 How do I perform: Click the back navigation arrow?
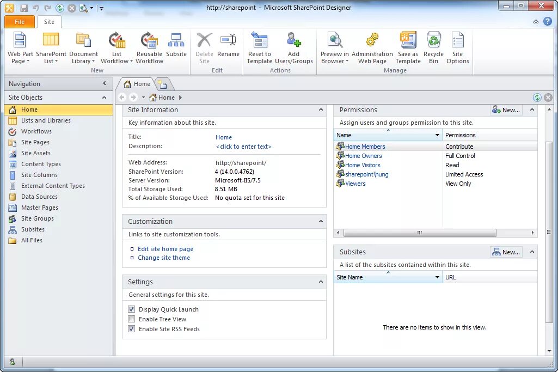pyautogui.click(x=122, y=97)
